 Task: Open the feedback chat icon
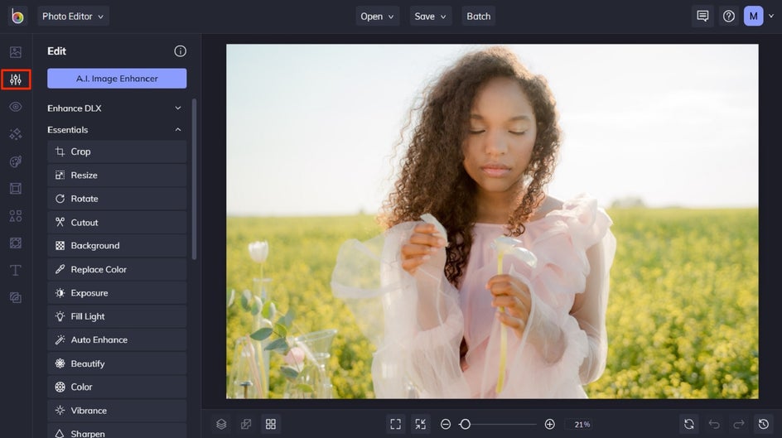point(702,16)
